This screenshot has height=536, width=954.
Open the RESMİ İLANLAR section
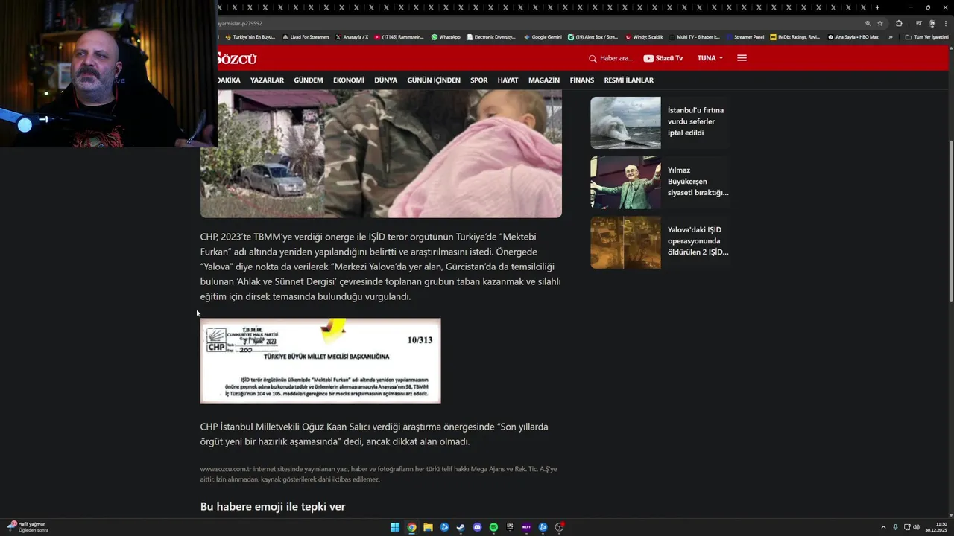tap(629, 80)
